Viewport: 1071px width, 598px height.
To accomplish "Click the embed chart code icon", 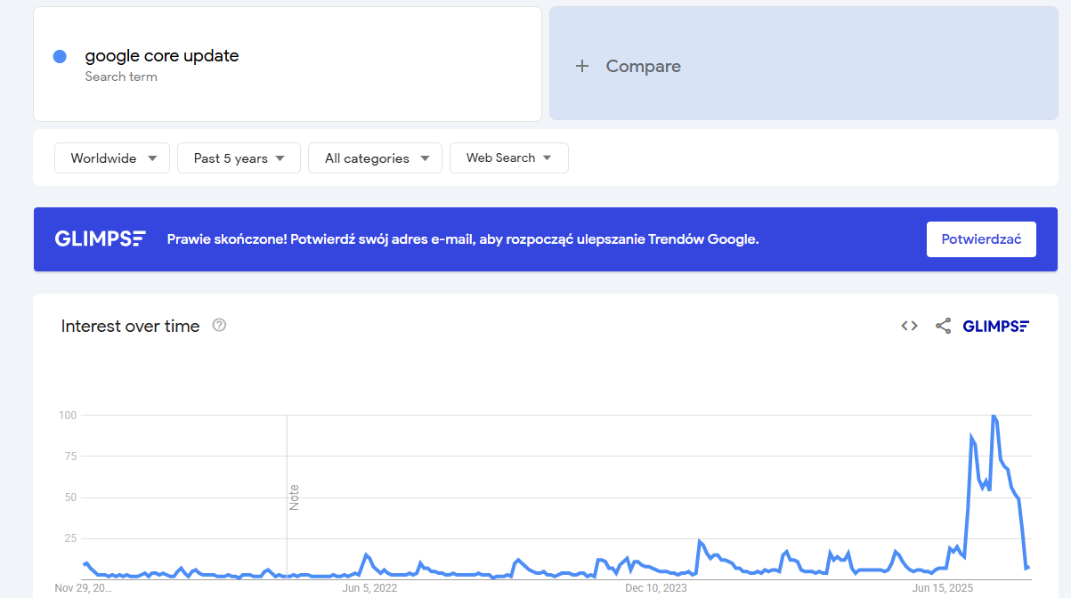I will click(x=908, y=326).
